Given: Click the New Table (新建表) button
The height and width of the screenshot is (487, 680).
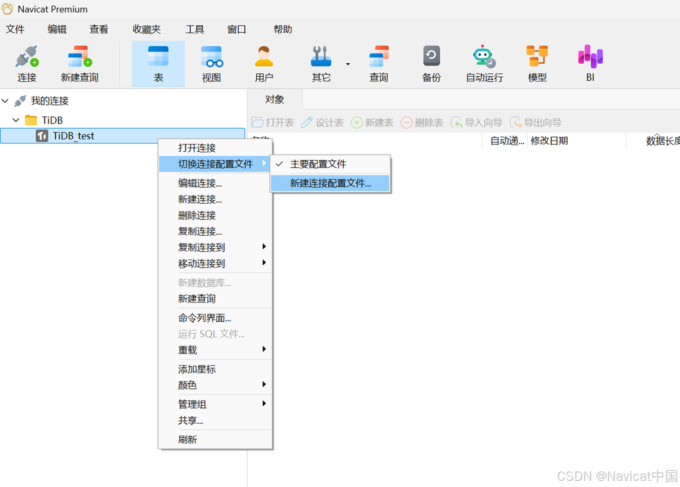Looking at the screenshot, I should coord(372,122).
